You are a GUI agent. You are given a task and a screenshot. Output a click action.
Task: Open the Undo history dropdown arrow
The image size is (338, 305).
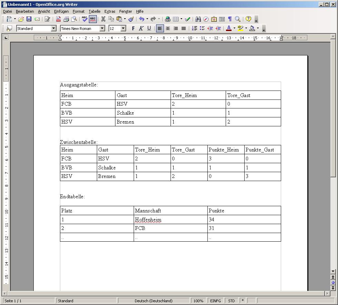pos(147,19)
